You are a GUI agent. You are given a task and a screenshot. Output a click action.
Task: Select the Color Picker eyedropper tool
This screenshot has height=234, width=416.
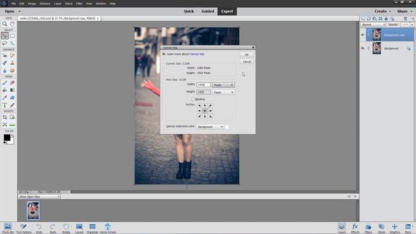tap(5, 97)
